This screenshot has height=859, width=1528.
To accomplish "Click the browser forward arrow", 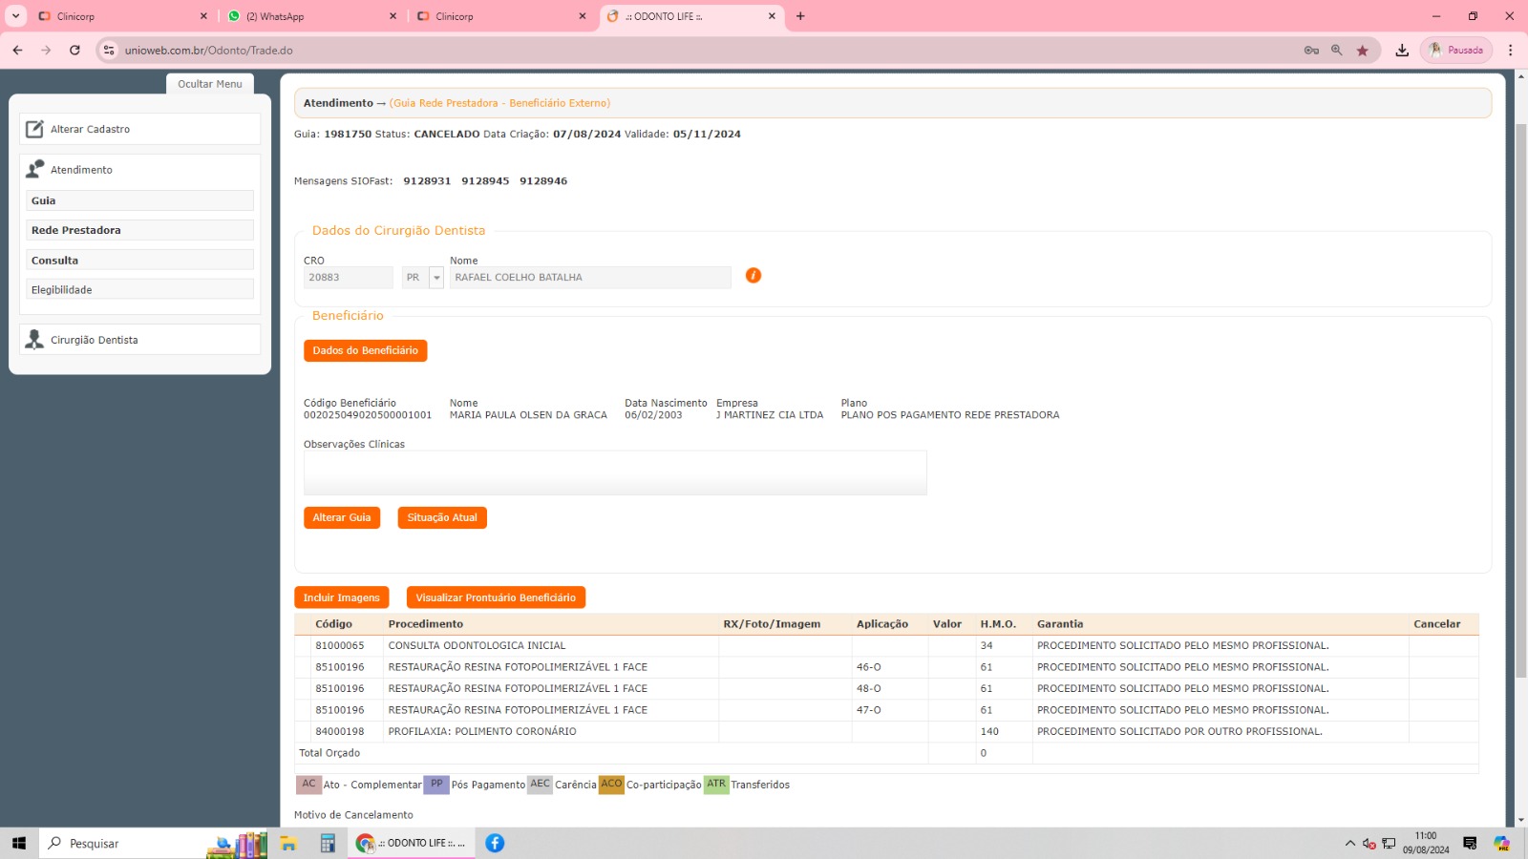I will pos(46,51).
